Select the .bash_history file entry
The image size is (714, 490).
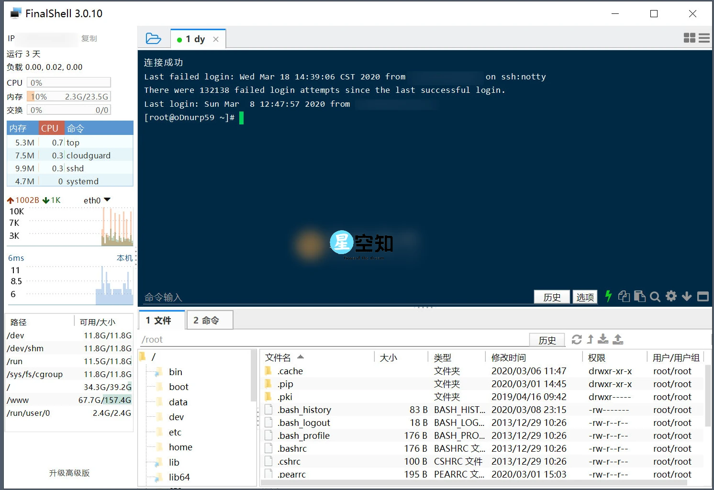(x=304, y=410)
